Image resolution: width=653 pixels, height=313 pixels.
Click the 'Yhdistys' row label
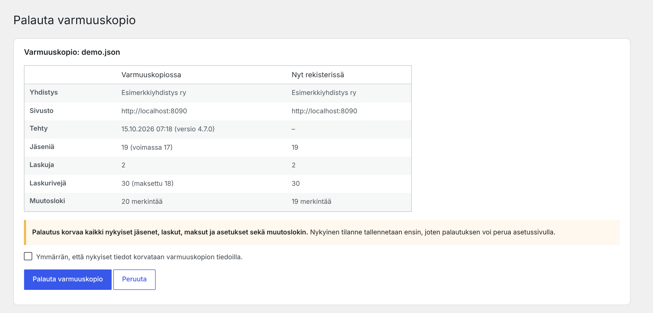point(44,93)
